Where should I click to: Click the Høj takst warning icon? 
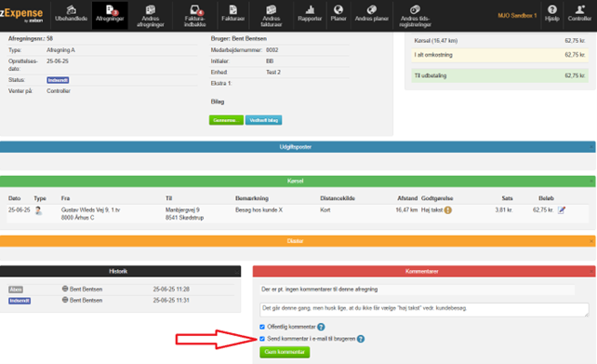(x=448, y=210)
